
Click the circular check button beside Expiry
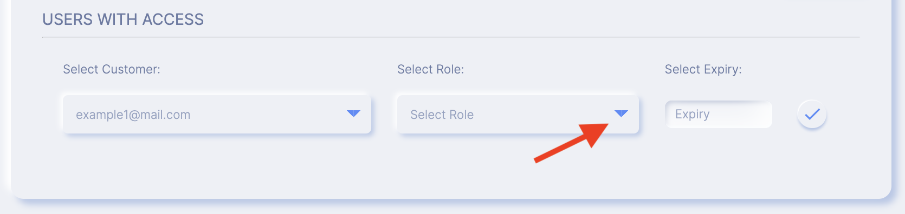812,114
